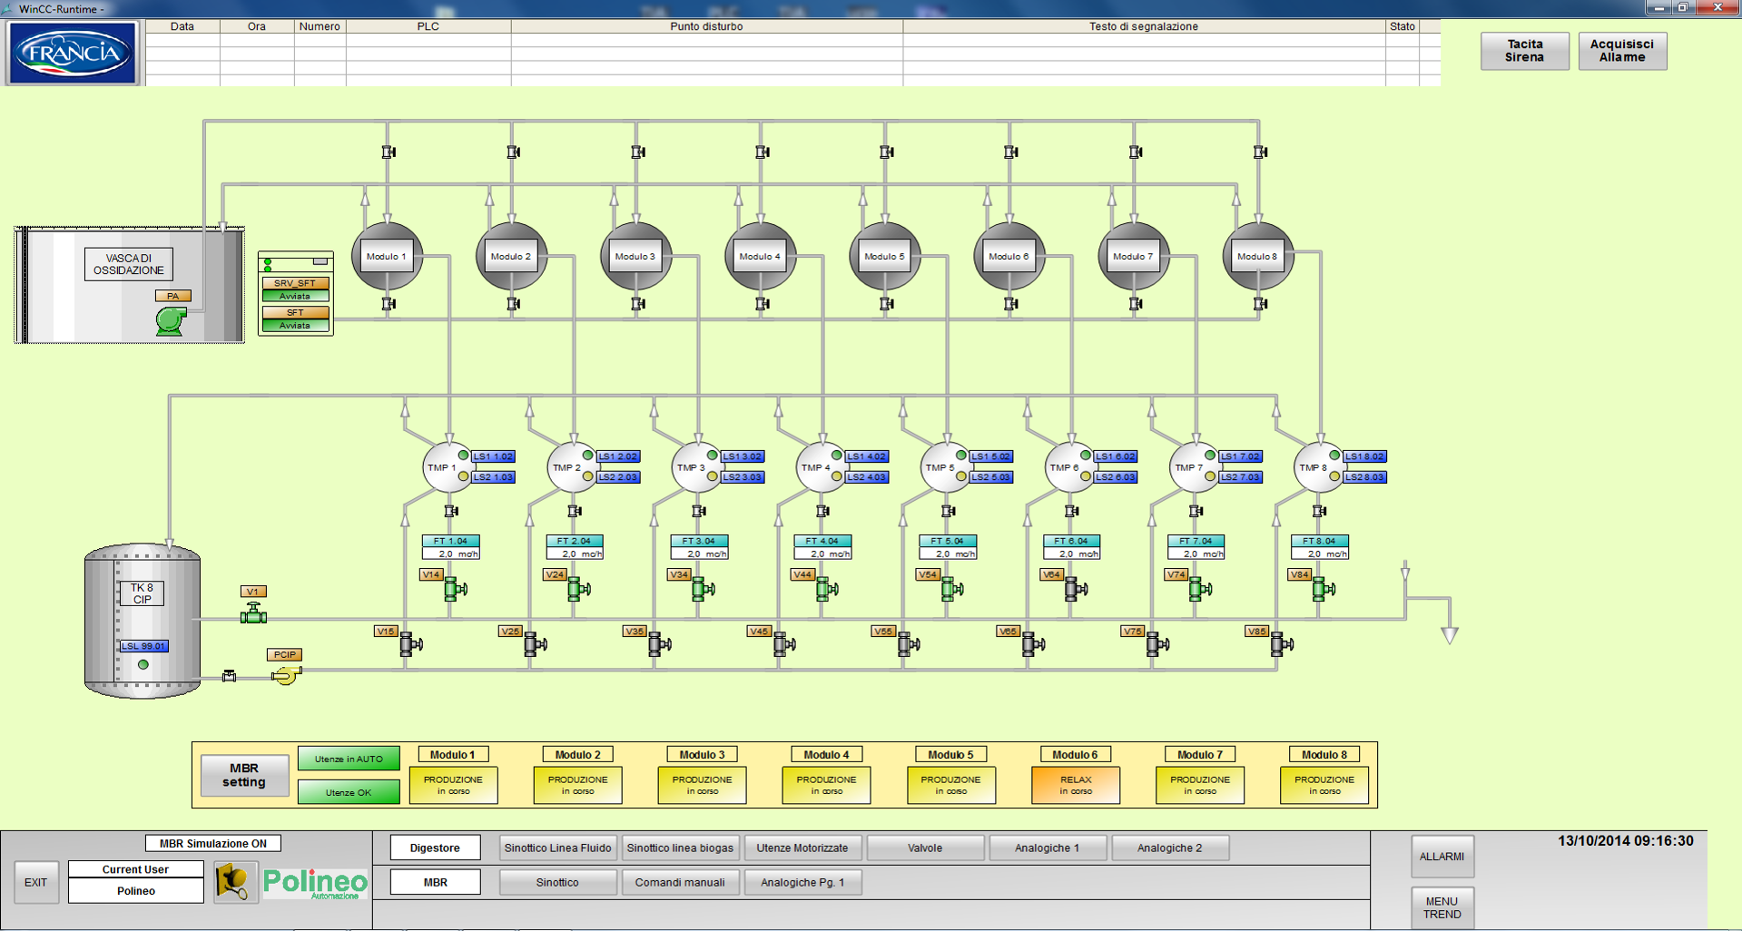Toggle the Utenze in AUTO indicator

pyautogui.click(x=349, y=759)
